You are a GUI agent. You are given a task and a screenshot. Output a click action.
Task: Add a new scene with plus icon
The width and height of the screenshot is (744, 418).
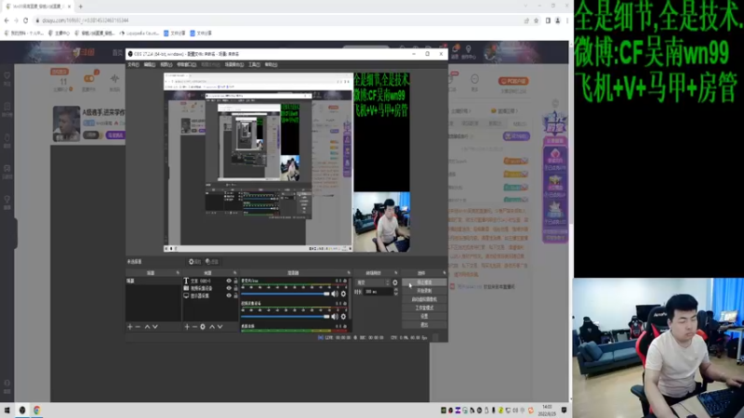[x=130, y=327]
